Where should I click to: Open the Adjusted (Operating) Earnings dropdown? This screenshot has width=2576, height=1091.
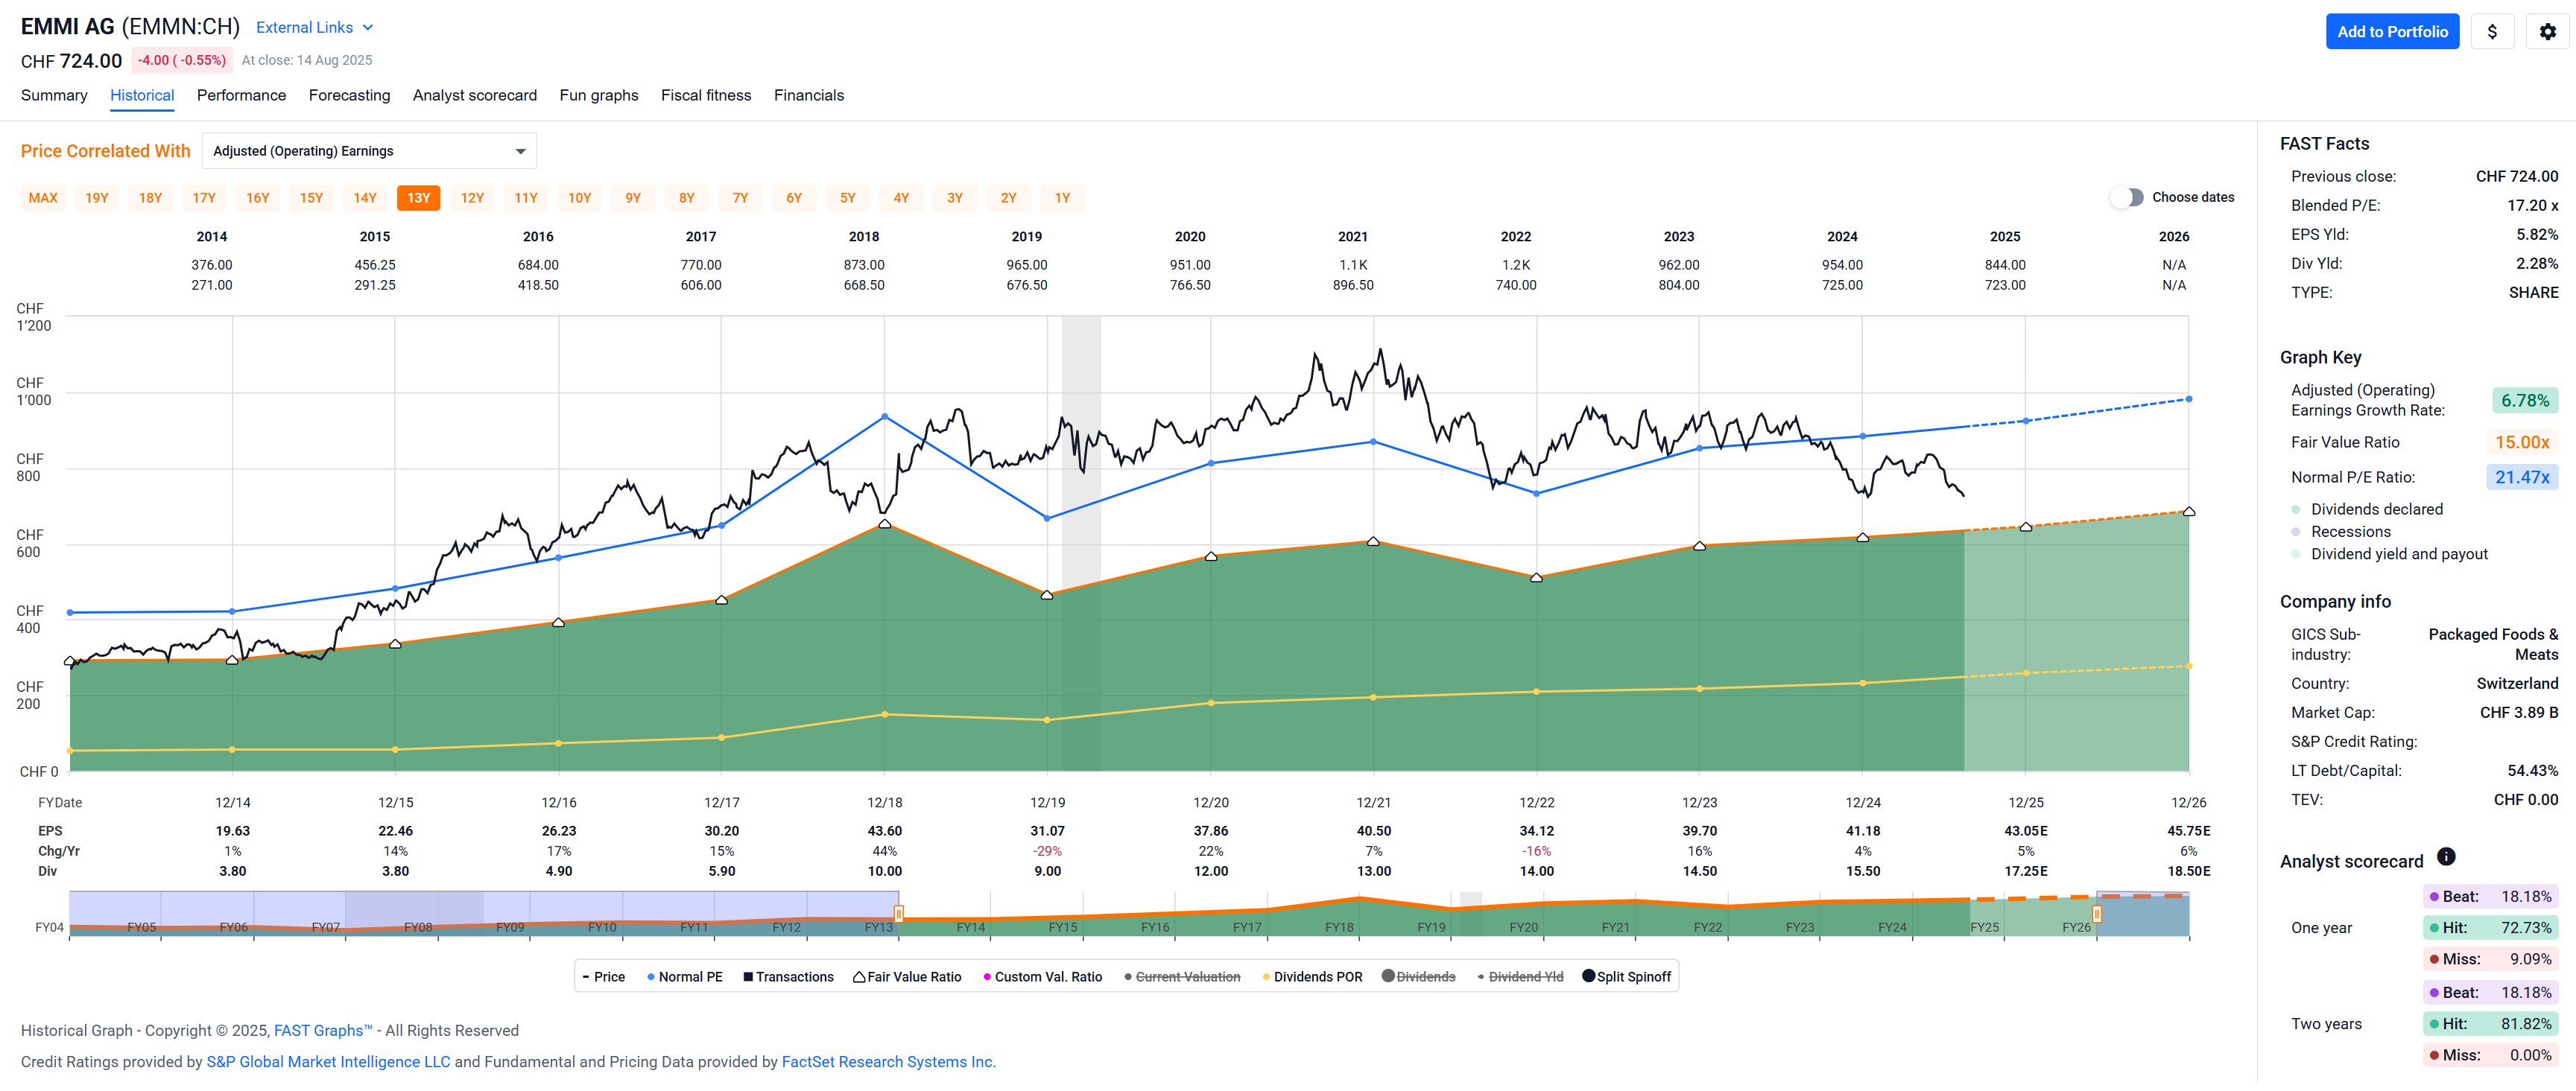coord(369,151)
